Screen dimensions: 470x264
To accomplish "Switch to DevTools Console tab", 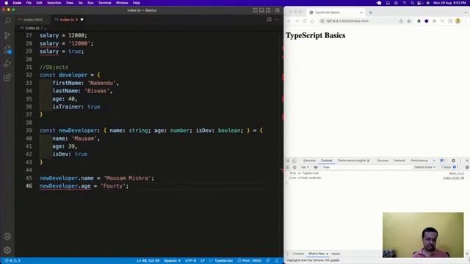I will (x=326, y=161).
